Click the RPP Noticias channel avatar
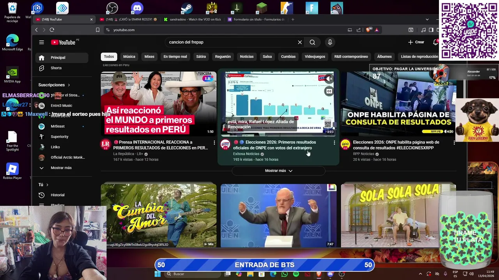 pyautogui.click(x=345, y=144)
